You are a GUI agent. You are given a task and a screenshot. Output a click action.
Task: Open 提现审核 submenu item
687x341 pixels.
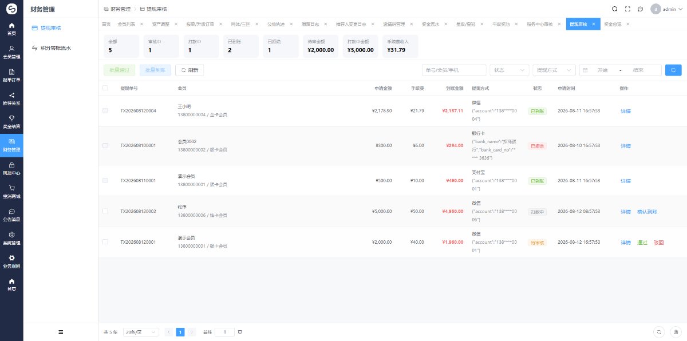pyautogui.click(x=61, y=27)
